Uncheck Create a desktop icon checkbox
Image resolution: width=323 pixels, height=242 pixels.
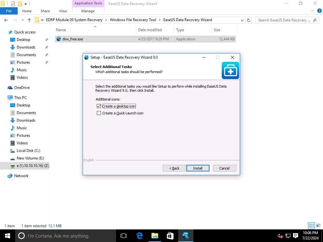pos(99,106)
